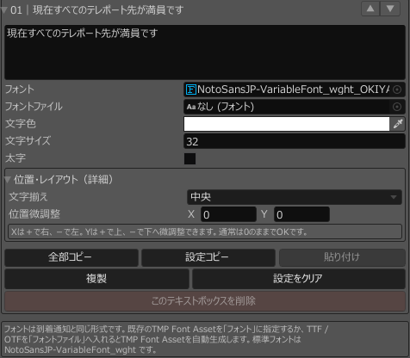Focus the 位置微調整 X value field

click(x=229, y=214)
